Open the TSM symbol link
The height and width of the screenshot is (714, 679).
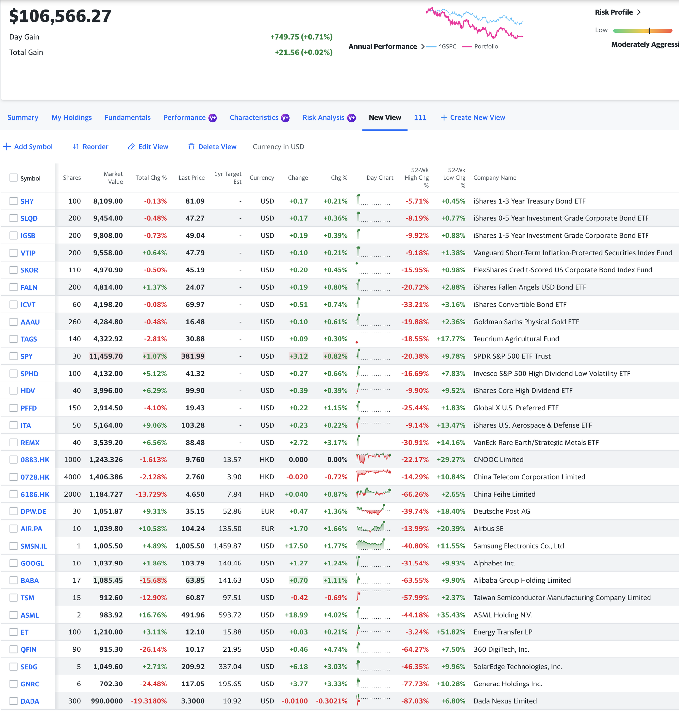tap(27, 598)
